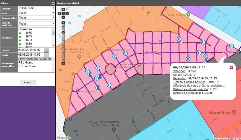Open calendar picker for Desde date
This screenshot has width=241, height=140.
pos(46,50)
